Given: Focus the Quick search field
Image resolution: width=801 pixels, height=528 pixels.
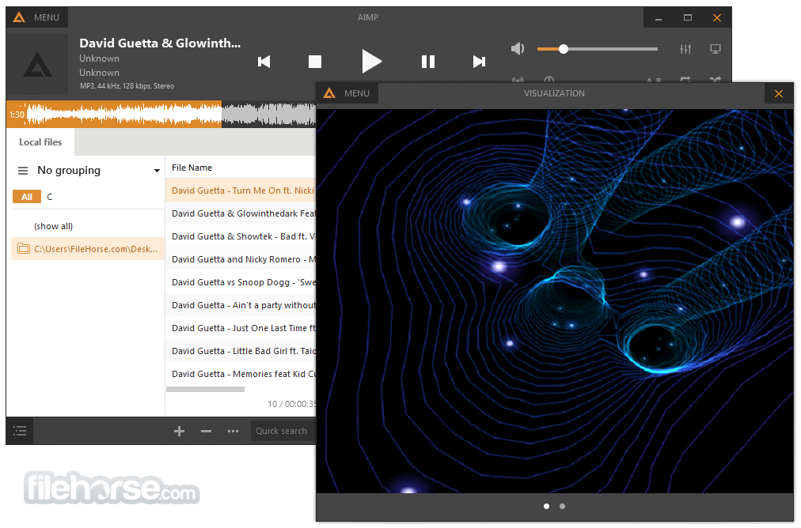Looking at the screenshot, I should pos(283,431).
